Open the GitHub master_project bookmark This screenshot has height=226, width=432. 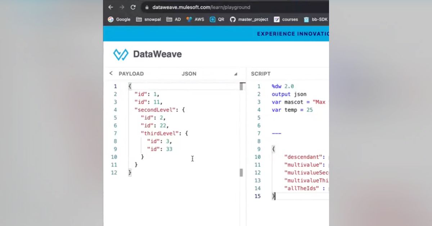click(249, 19)
